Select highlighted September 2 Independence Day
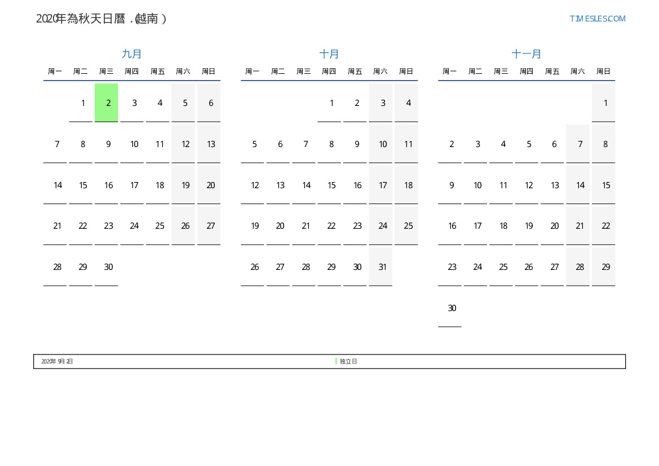The width and height of the screenshot is (659, 466). (107, 103)
